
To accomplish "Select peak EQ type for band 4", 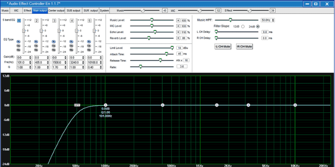I will tap(72, 41).
